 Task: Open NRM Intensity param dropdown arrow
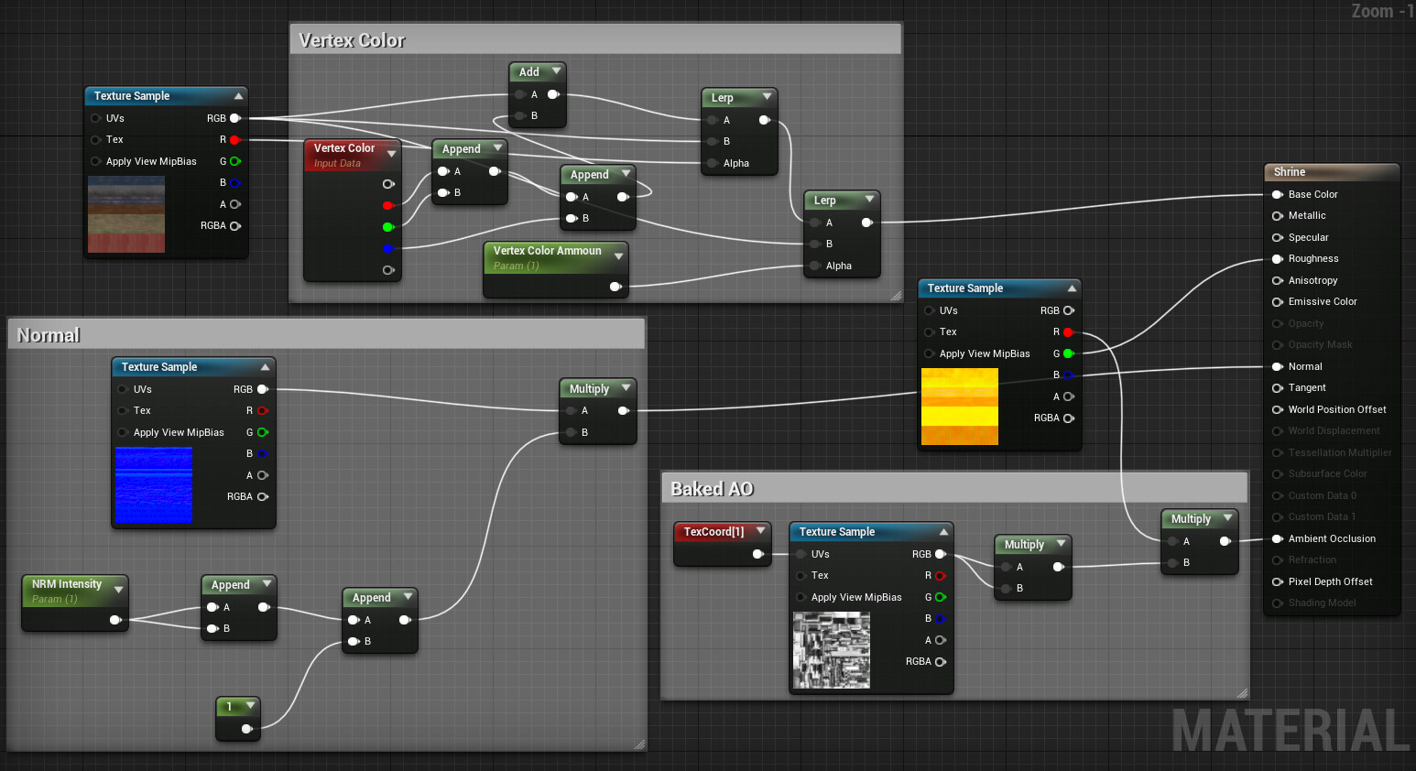[x=118, y=590]
